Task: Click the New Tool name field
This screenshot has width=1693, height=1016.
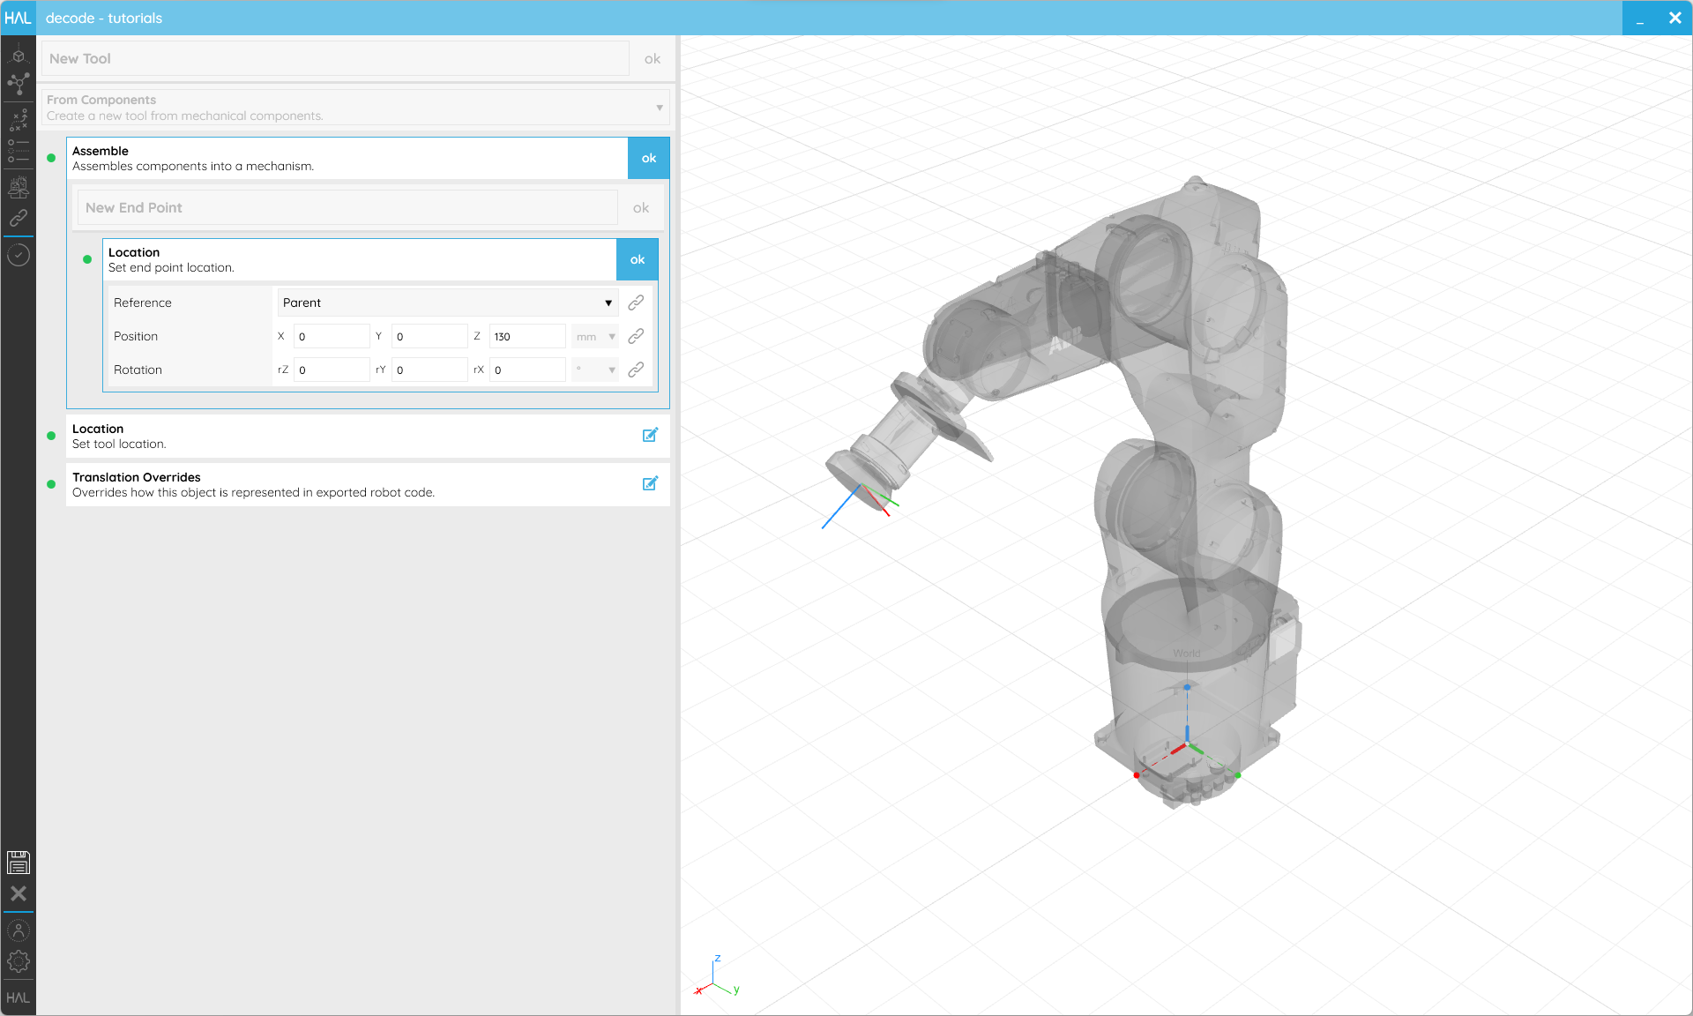Action: [335, 58]
